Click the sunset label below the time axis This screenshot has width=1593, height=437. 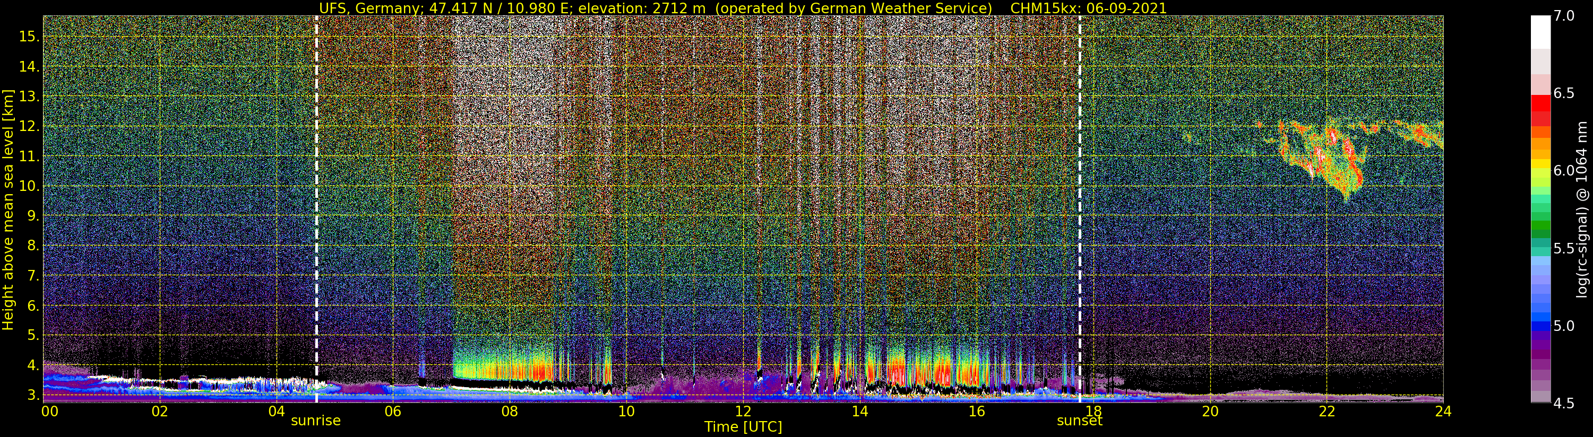(1079, 421)
